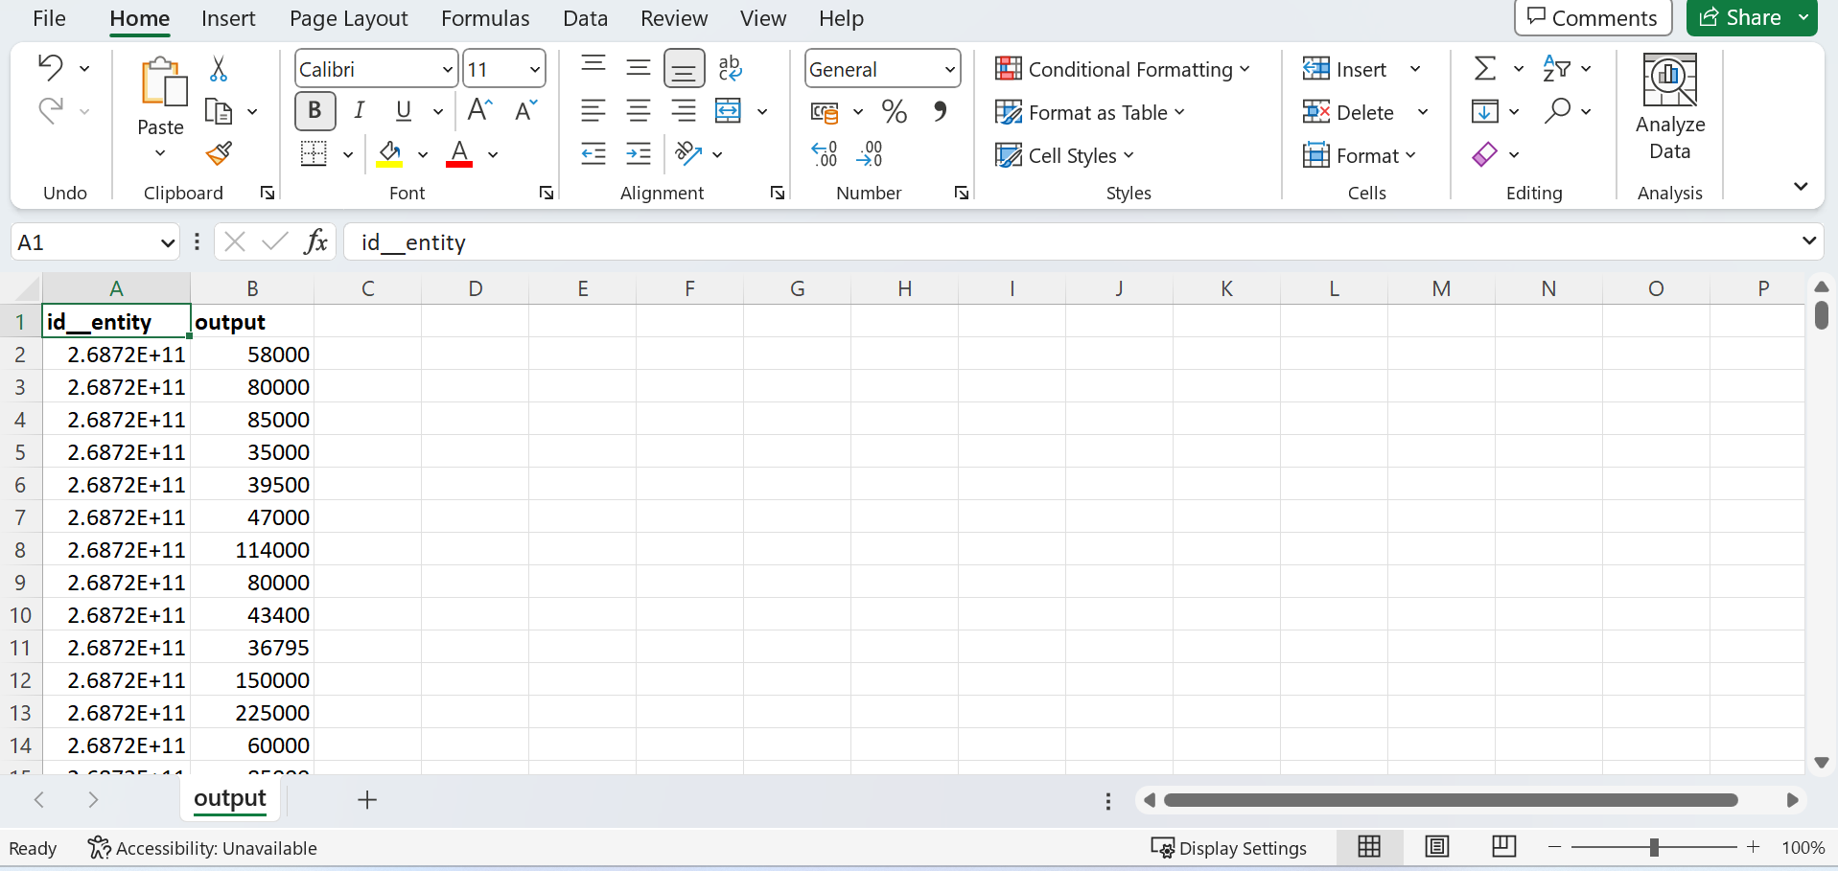The image size is (1838, 871).
Task: Expand the General number format dropdown
Action: [x=949, y=69]
